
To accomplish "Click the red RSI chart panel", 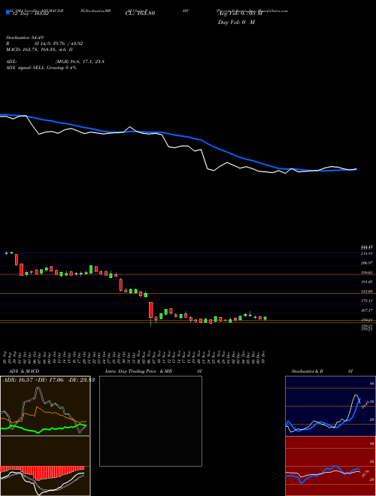I will click(330, 466).
